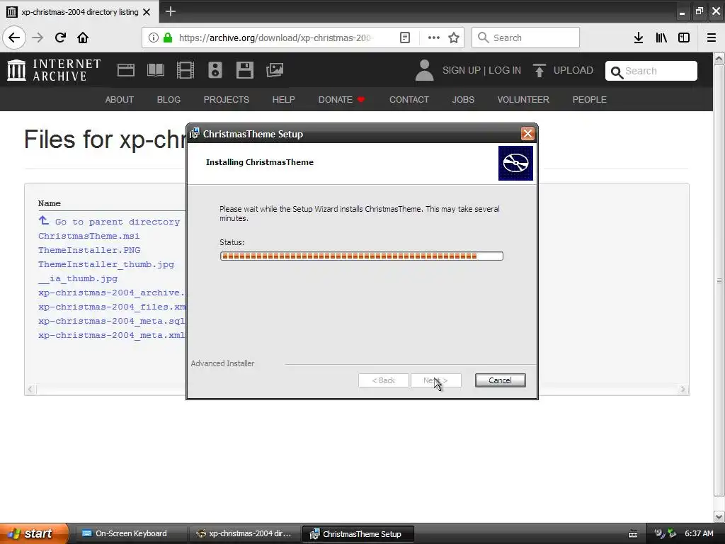This screenshot has width=725, height=544.
Task: Show site information icon in address bar
Action: (x=154, y=38)
